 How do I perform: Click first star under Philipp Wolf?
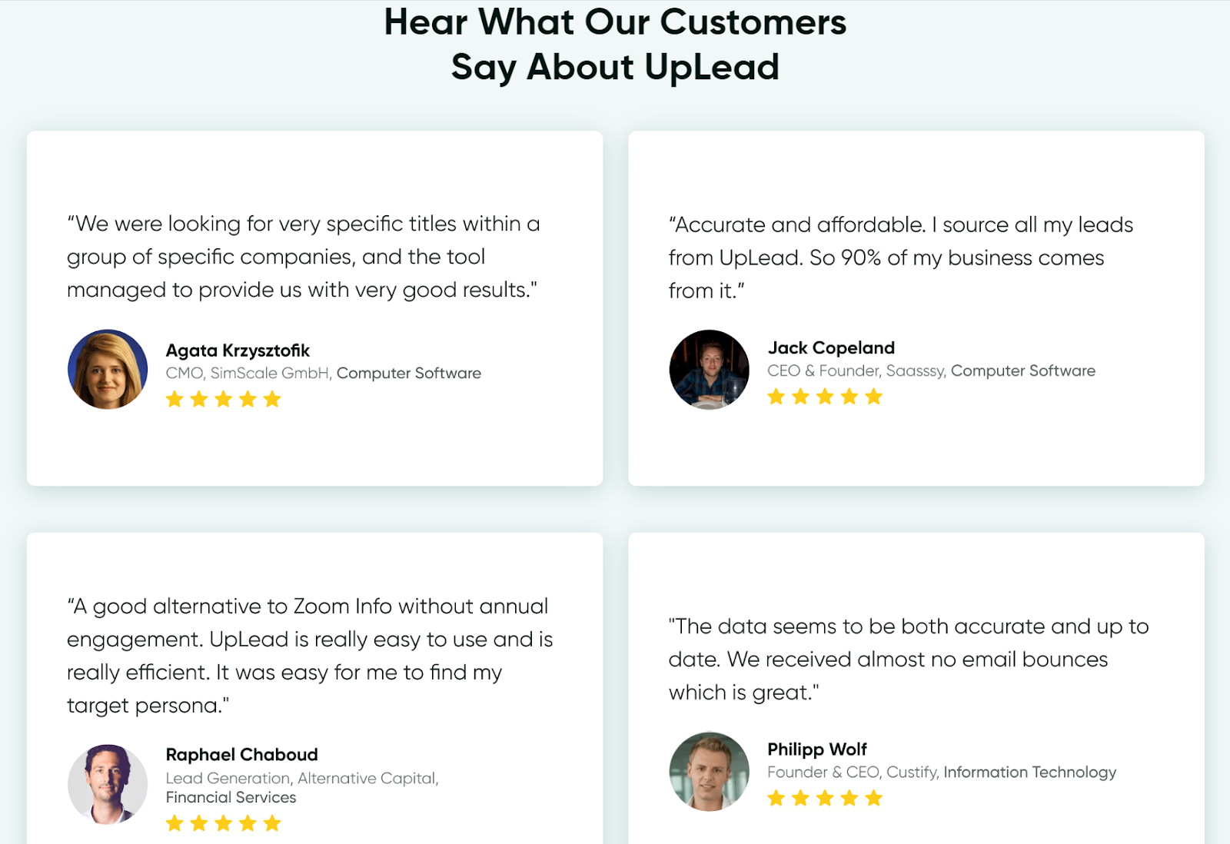[776, 798]
